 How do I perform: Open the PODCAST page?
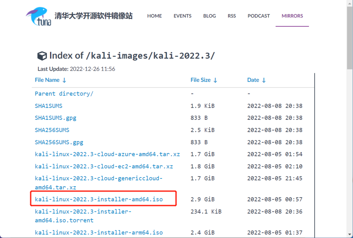259,16
